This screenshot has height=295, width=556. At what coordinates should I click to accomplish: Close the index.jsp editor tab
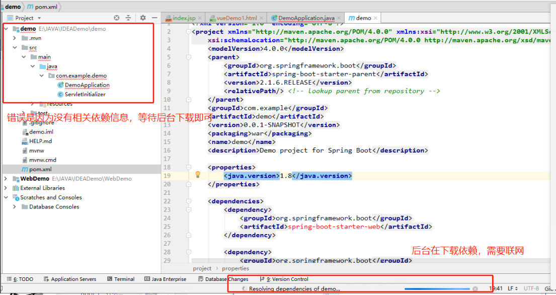(x=200, y=18)
